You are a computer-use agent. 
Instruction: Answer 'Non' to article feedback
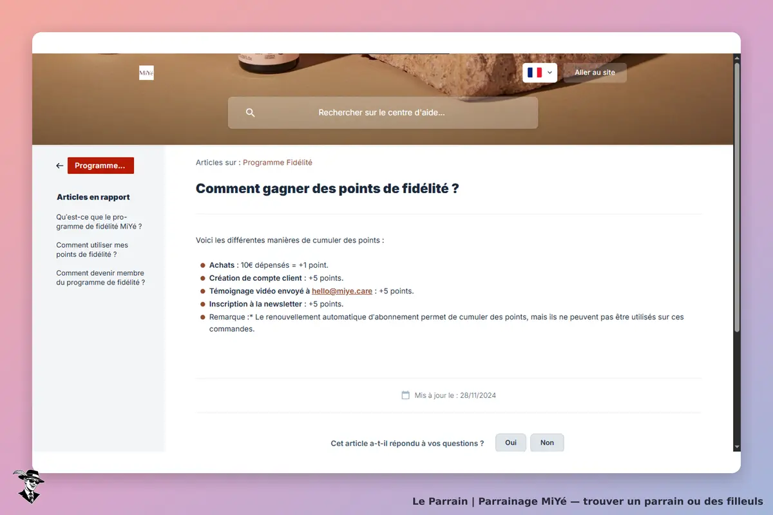pos(547,443)
